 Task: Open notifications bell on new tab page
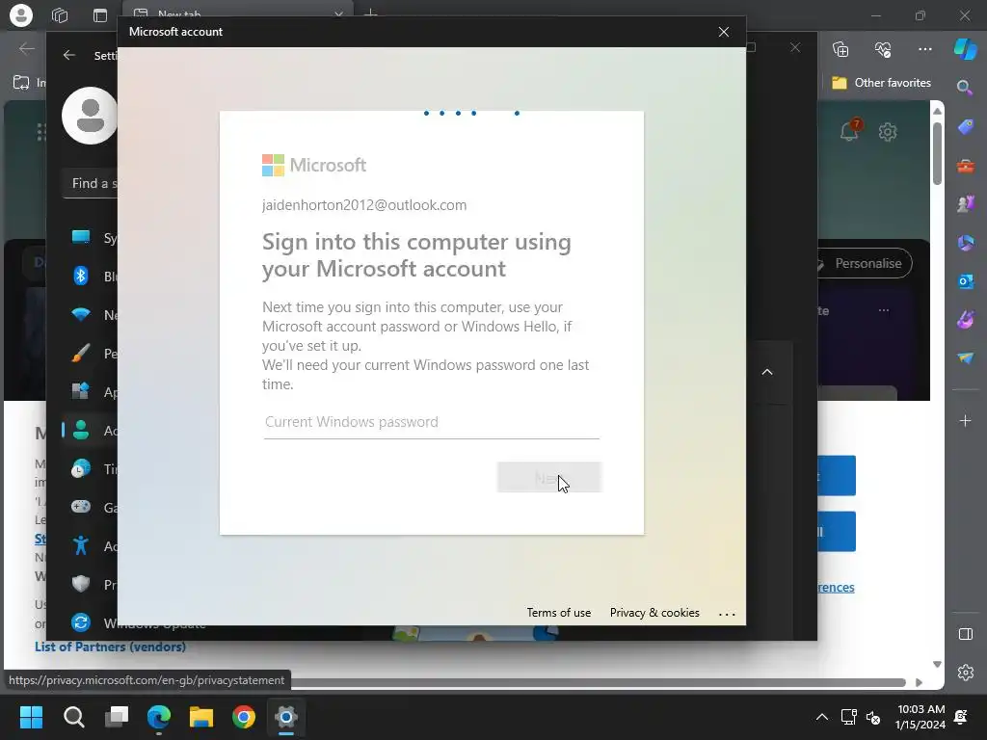click(849, 131)
